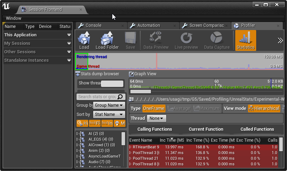Screen dimensions: 287x171
Task: Click the Calling Functions header
Action: pyautogui.click(x=155, y=129)
